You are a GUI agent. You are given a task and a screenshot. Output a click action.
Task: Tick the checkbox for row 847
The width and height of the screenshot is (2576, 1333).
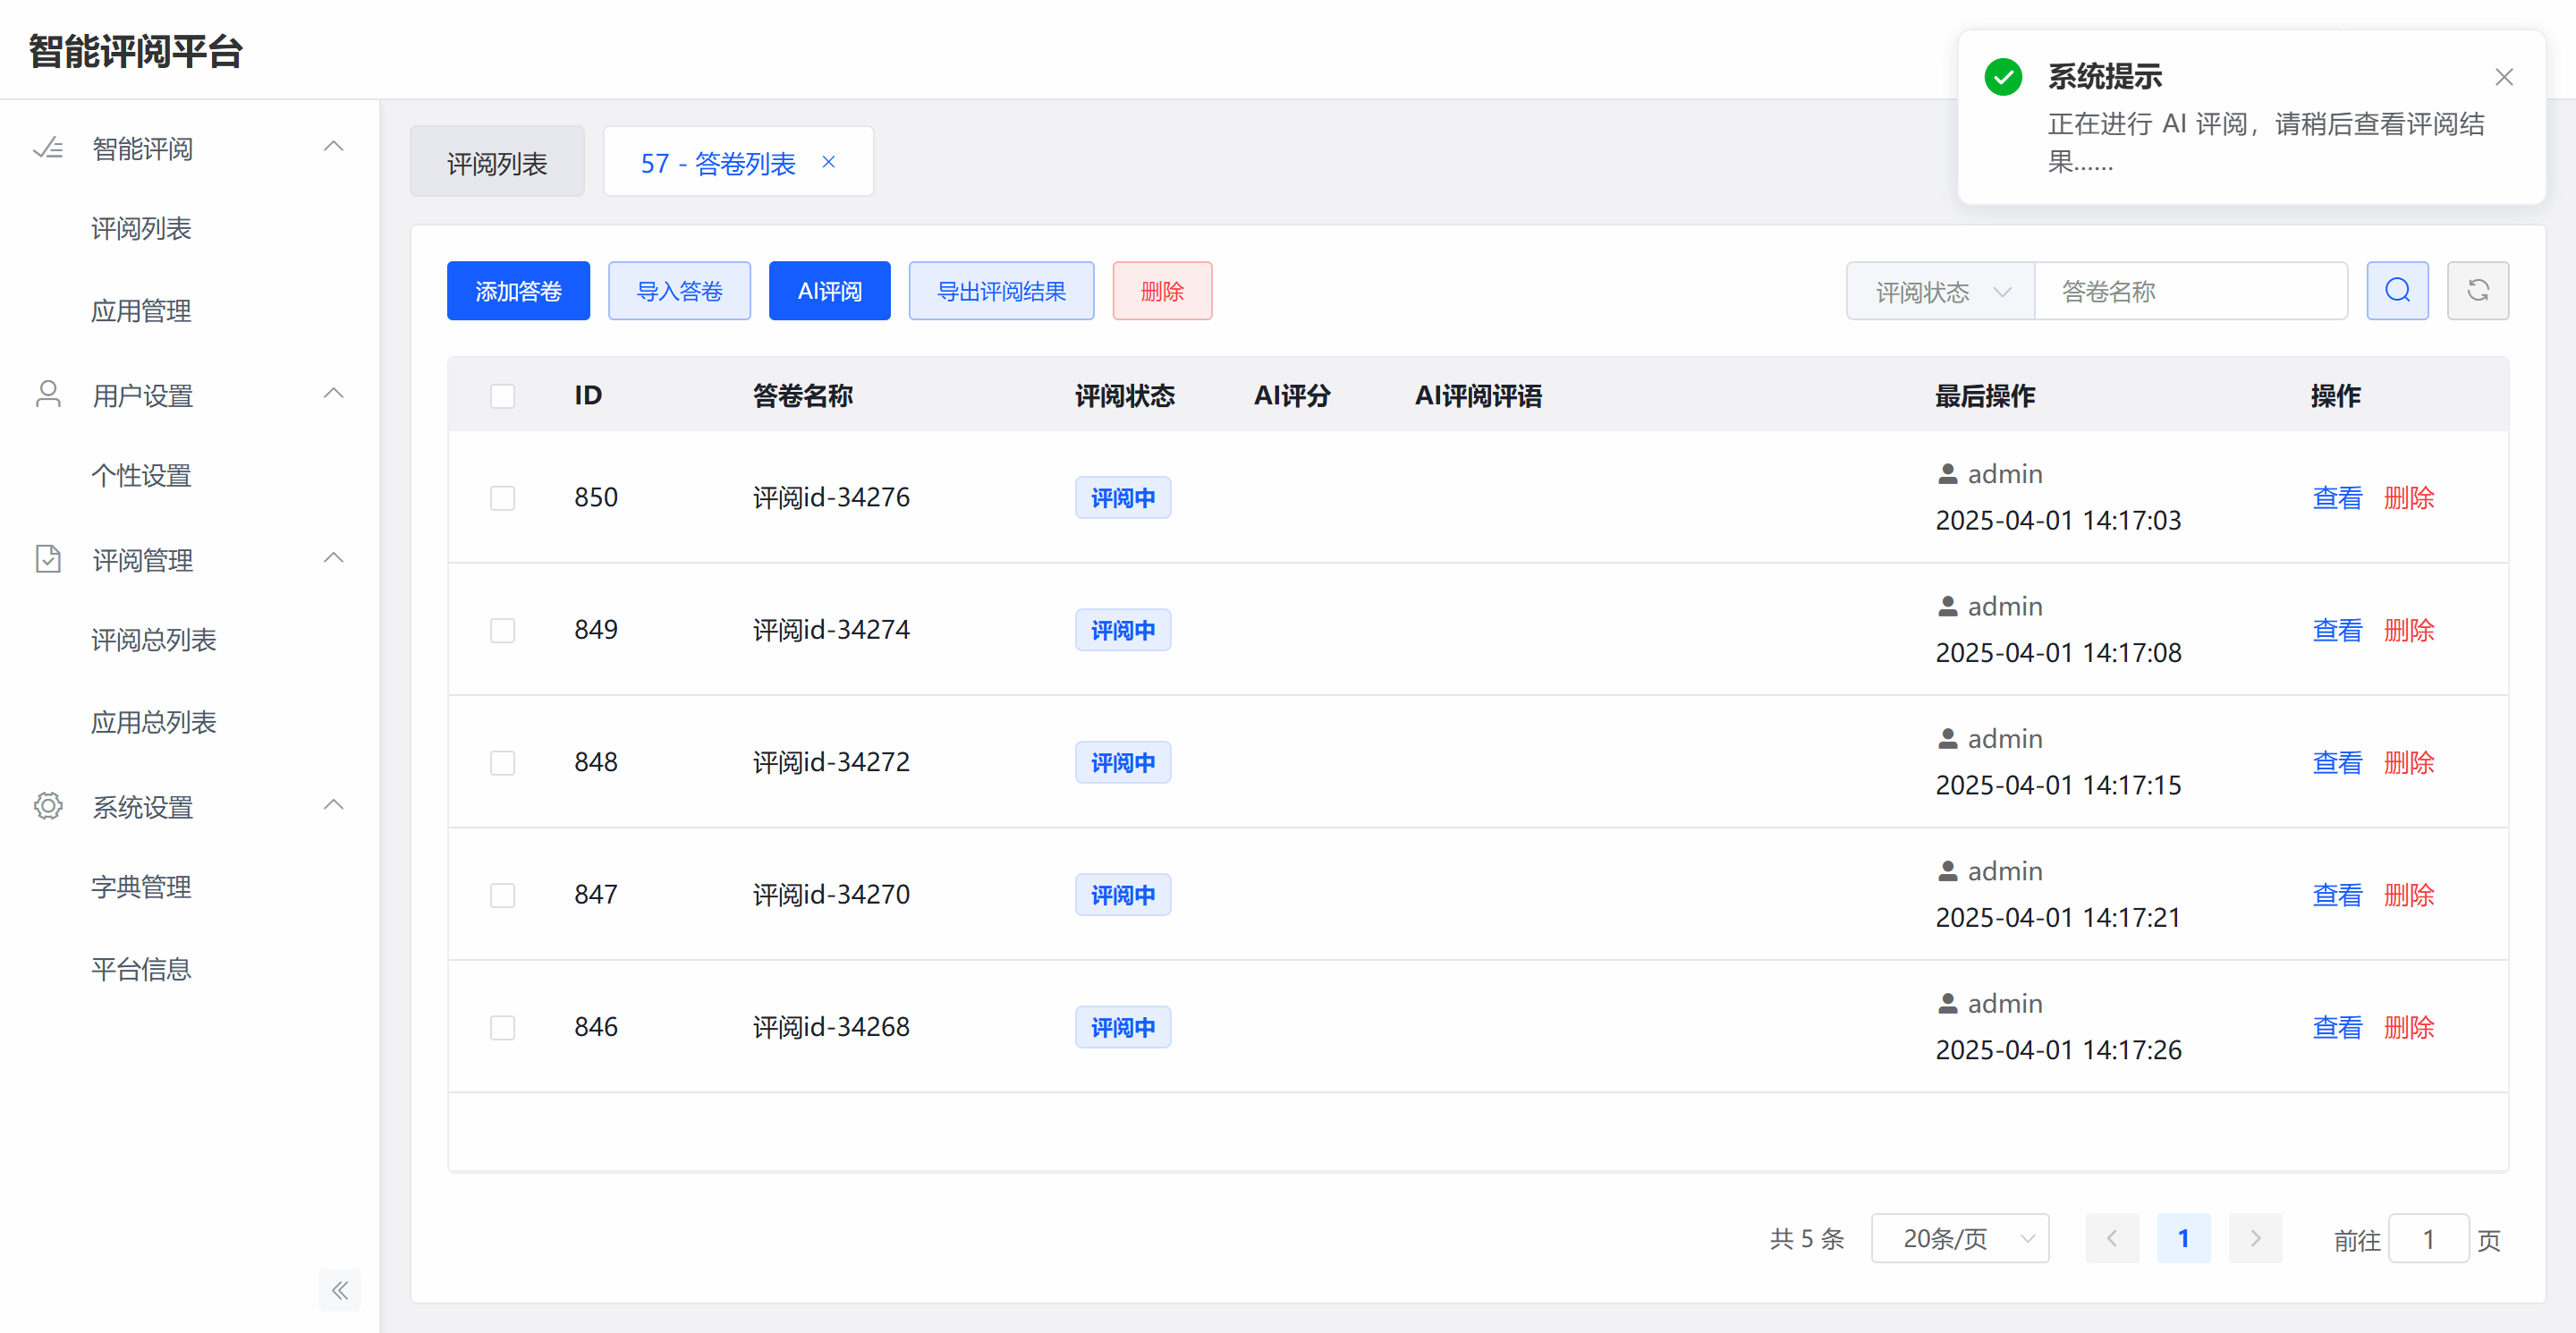[x=502, y=895]
